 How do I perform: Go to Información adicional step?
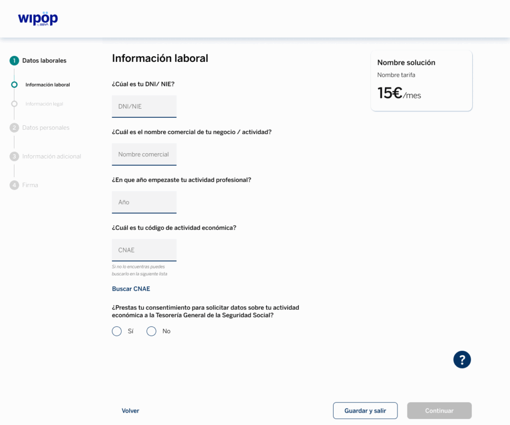51,157
